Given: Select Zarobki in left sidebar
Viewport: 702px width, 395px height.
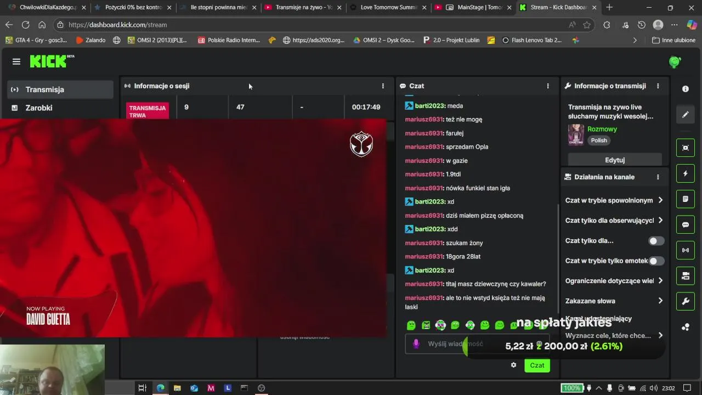Looking at the screenshot, I should point(60,108).
